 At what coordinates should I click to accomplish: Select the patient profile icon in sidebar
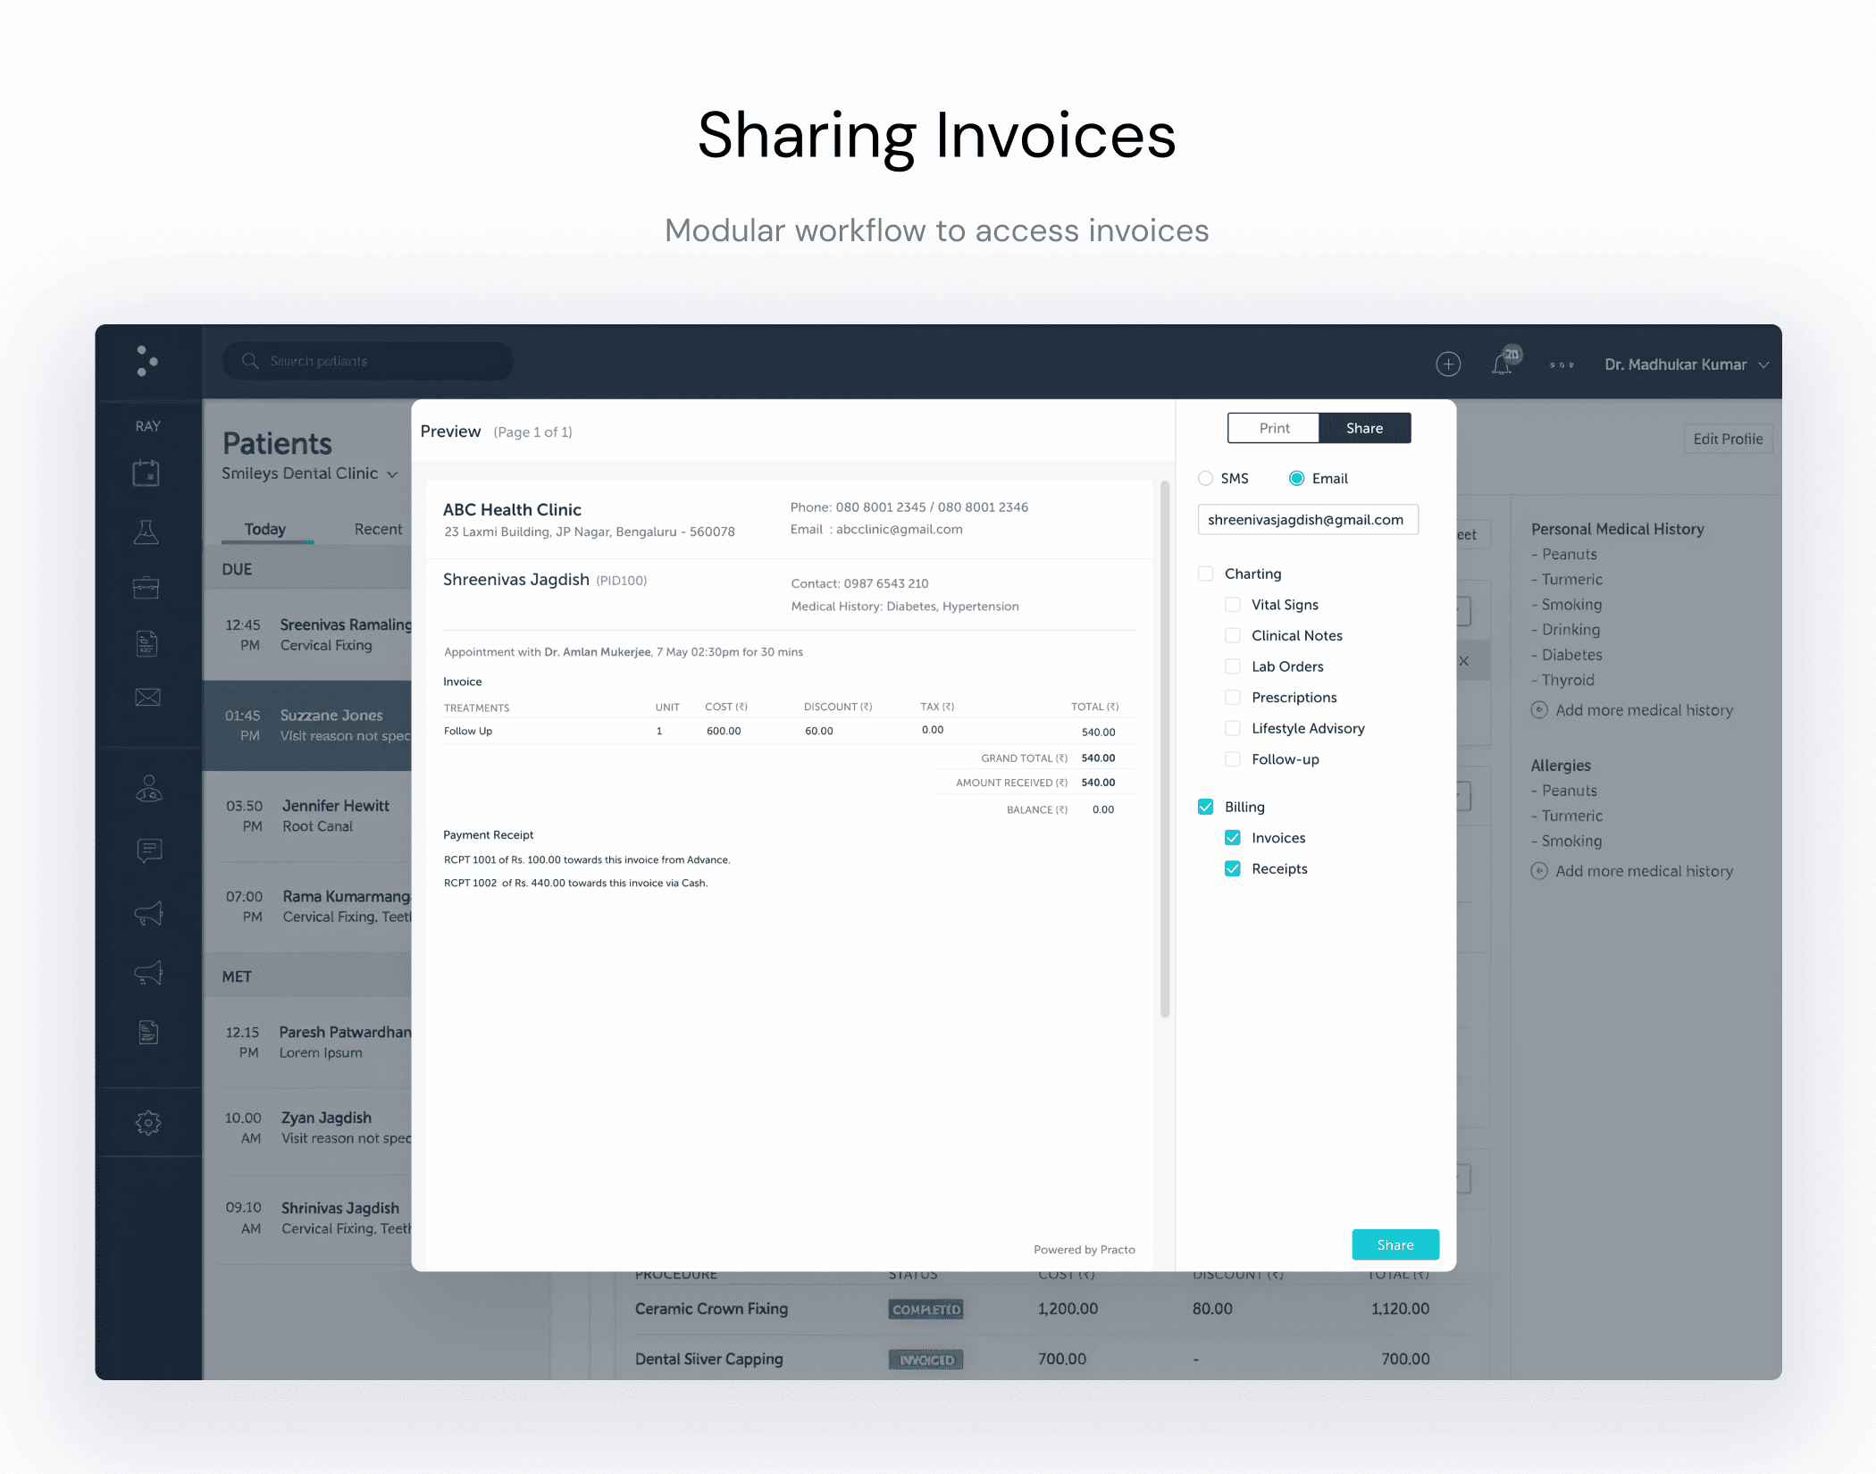pos(148,789)
